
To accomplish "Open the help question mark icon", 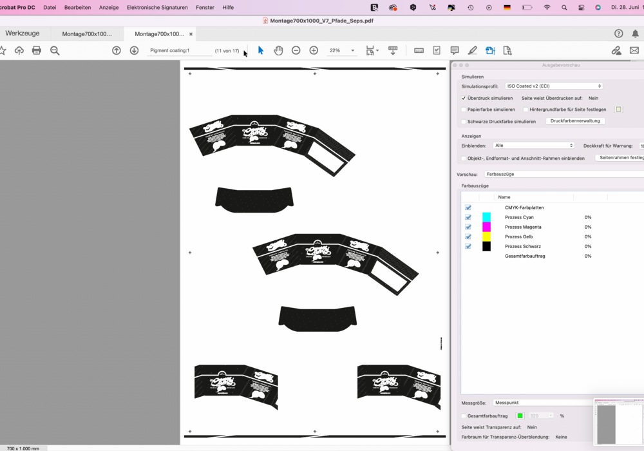I will (x=618, y=34).
